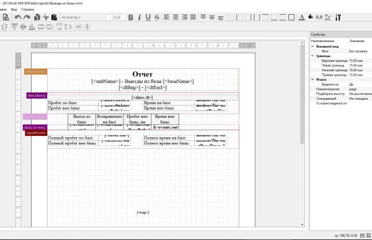The height and width of the screenshot is (240, 372).
Task: Paste from the clipboard
Action: point(54,17)
